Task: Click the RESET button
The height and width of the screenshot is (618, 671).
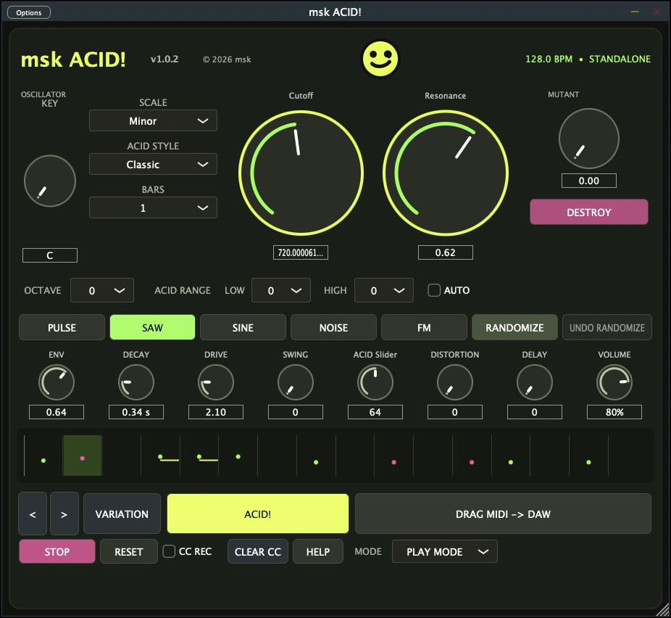Action: pyautogui.click(x=129, y=551)
